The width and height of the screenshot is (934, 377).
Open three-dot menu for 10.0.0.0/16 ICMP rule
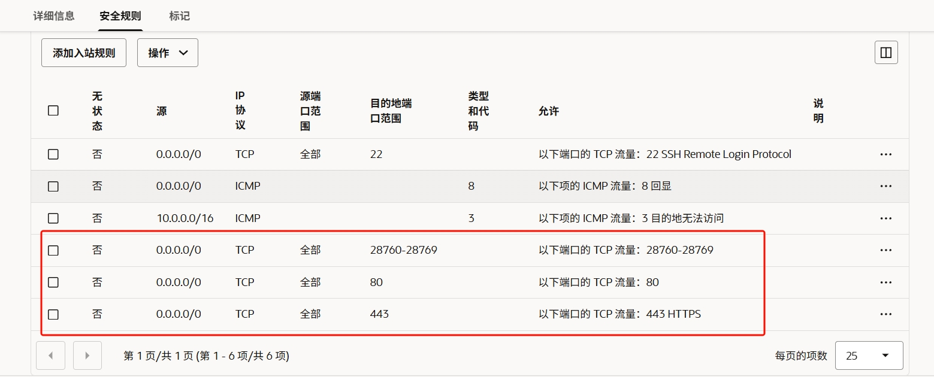tap(886, 218)
